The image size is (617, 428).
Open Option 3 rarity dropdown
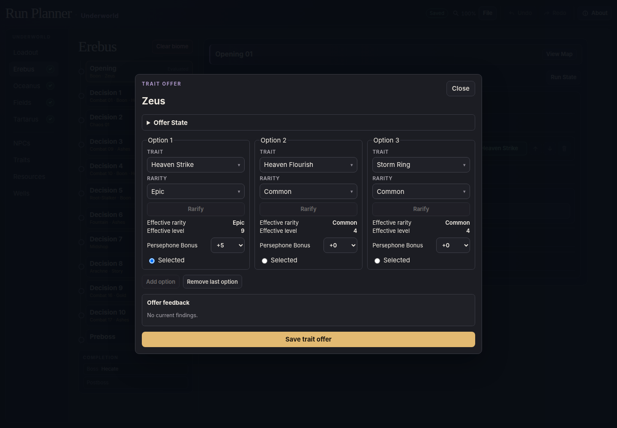coord(421,191)
